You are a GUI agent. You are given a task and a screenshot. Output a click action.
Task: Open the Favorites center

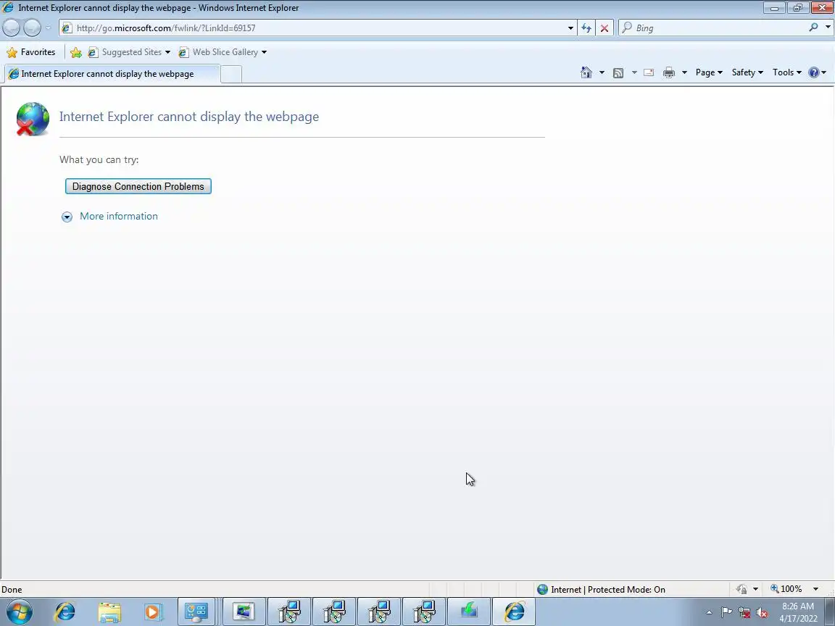pyautogui.click(x=31, y=52)
